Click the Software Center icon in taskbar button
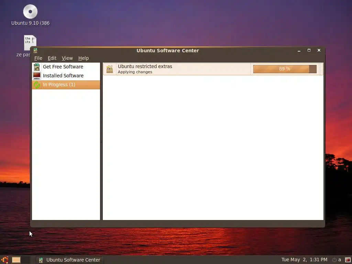This screenshot has width=352, height=264. point(41,260)
